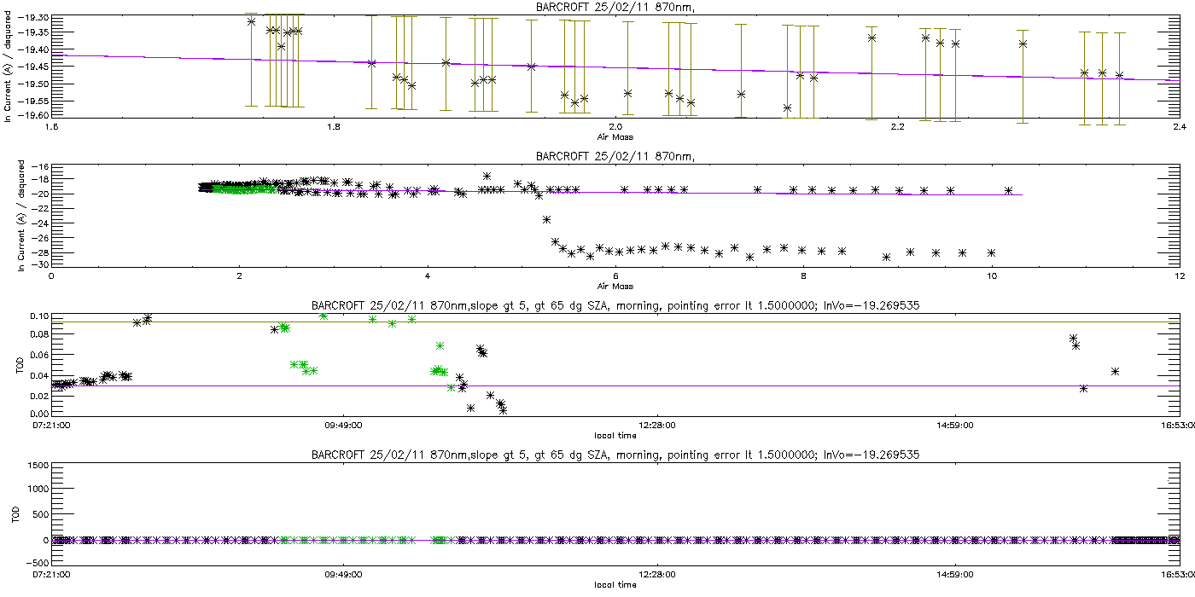Screen dimensions: 1195x597
Task: Click the 1.8 tick label on the top plot
Action: point(333,128)
